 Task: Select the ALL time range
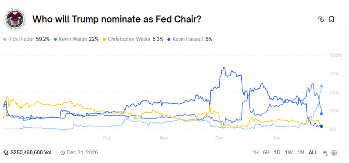[313, 152]
